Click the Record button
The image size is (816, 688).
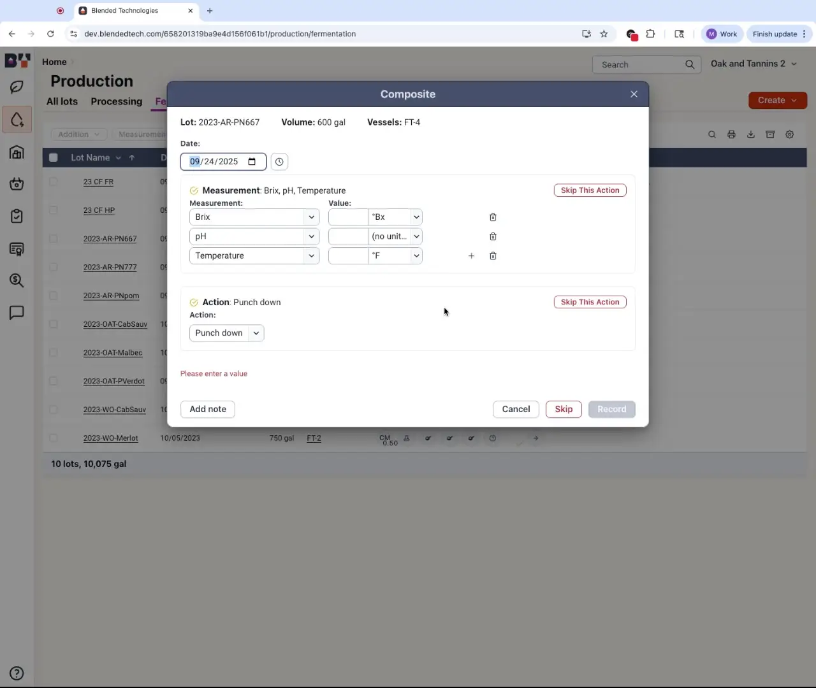(x=612, y=409)
